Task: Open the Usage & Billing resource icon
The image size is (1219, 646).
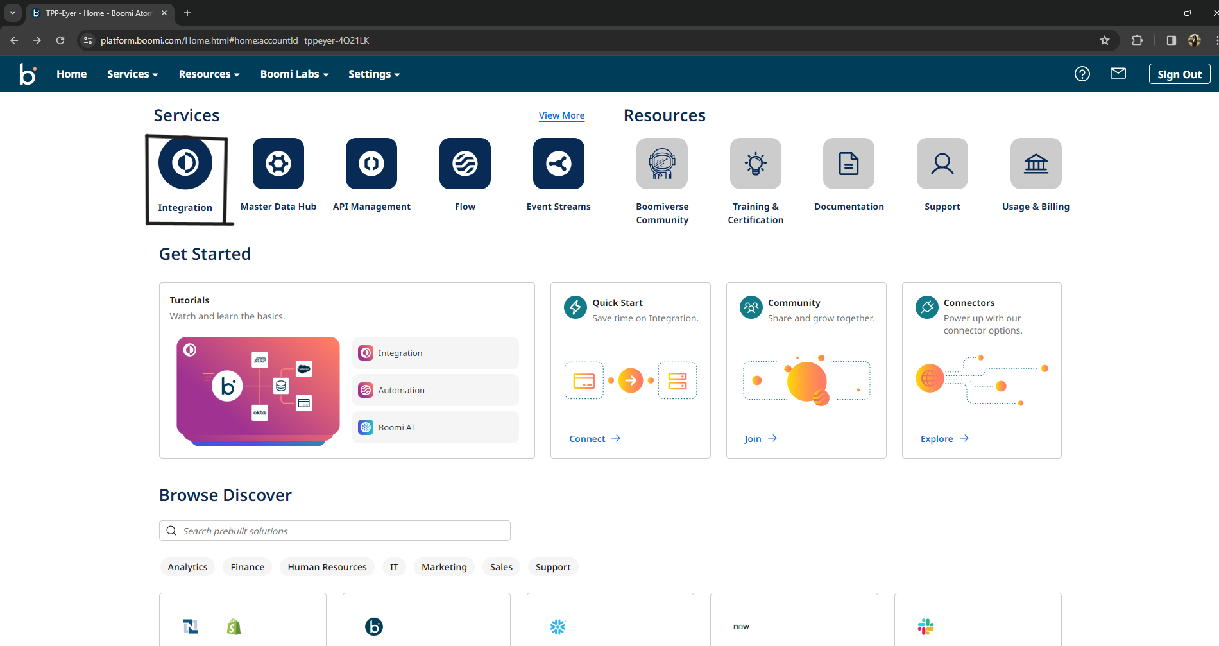Action: (1035, 164)
